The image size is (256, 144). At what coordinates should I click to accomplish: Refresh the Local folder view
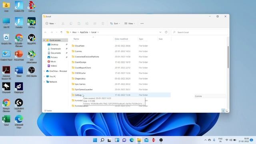(x=166, y=32)
